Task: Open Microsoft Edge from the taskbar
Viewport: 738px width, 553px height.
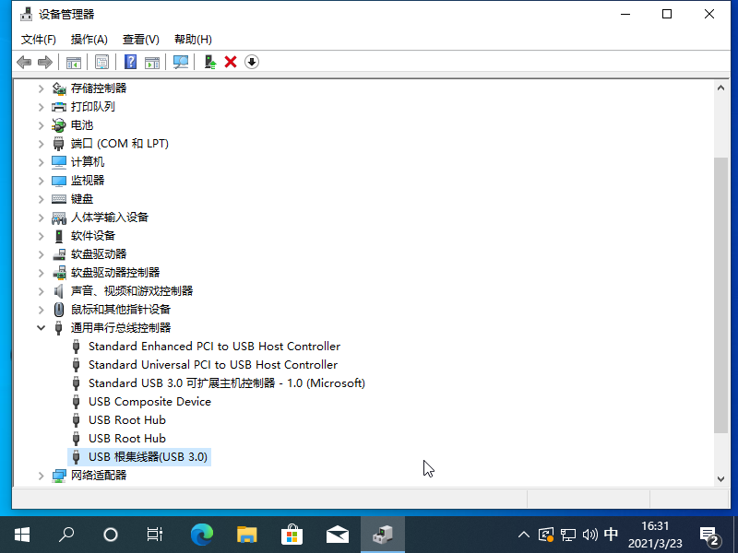Action: pyautogui.click(x=201, y=534)
